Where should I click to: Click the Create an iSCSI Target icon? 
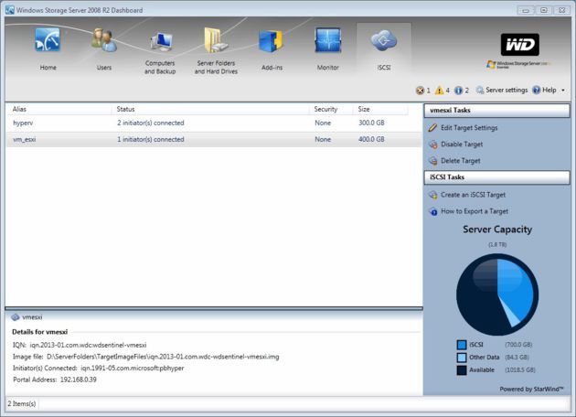[x=433, y=195]
